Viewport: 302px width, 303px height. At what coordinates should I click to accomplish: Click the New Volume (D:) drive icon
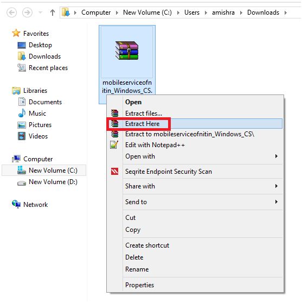pyautogui.click(x=22, y=183)
